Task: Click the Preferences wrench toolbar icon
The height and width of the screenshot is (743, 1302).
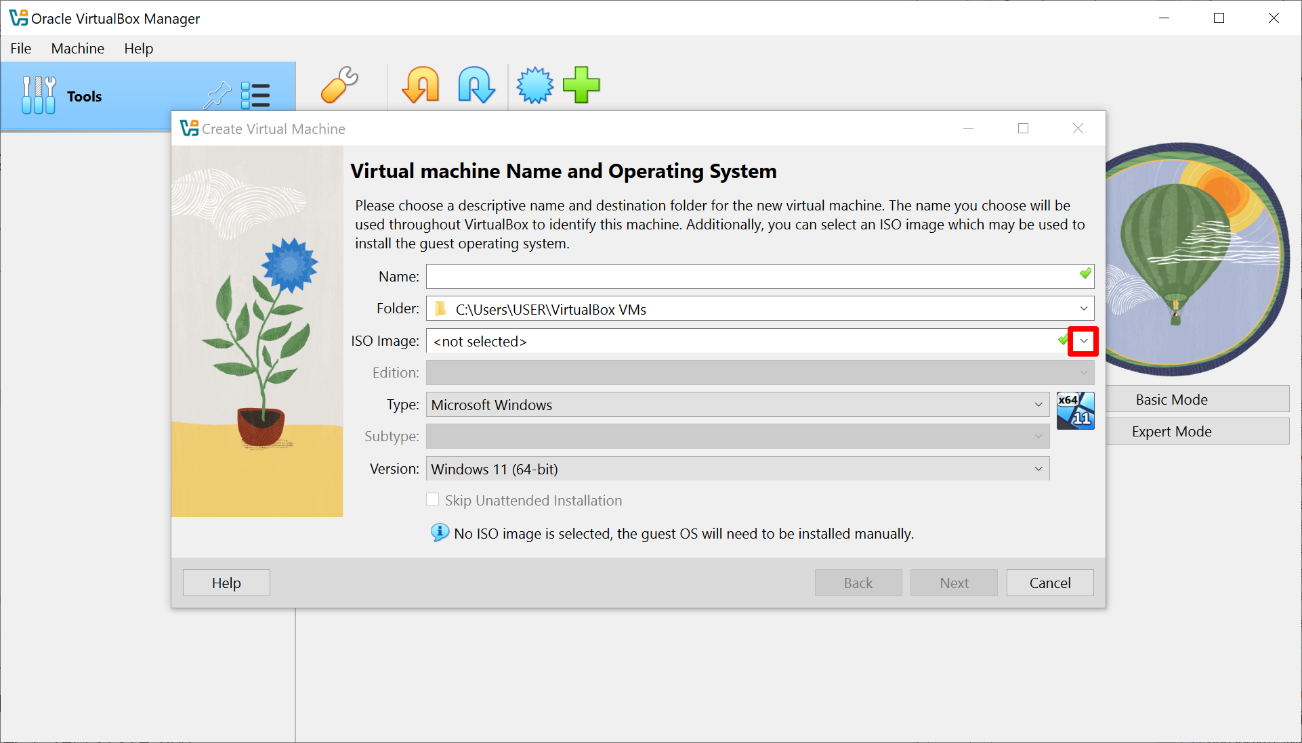Action: pos(339,85)
